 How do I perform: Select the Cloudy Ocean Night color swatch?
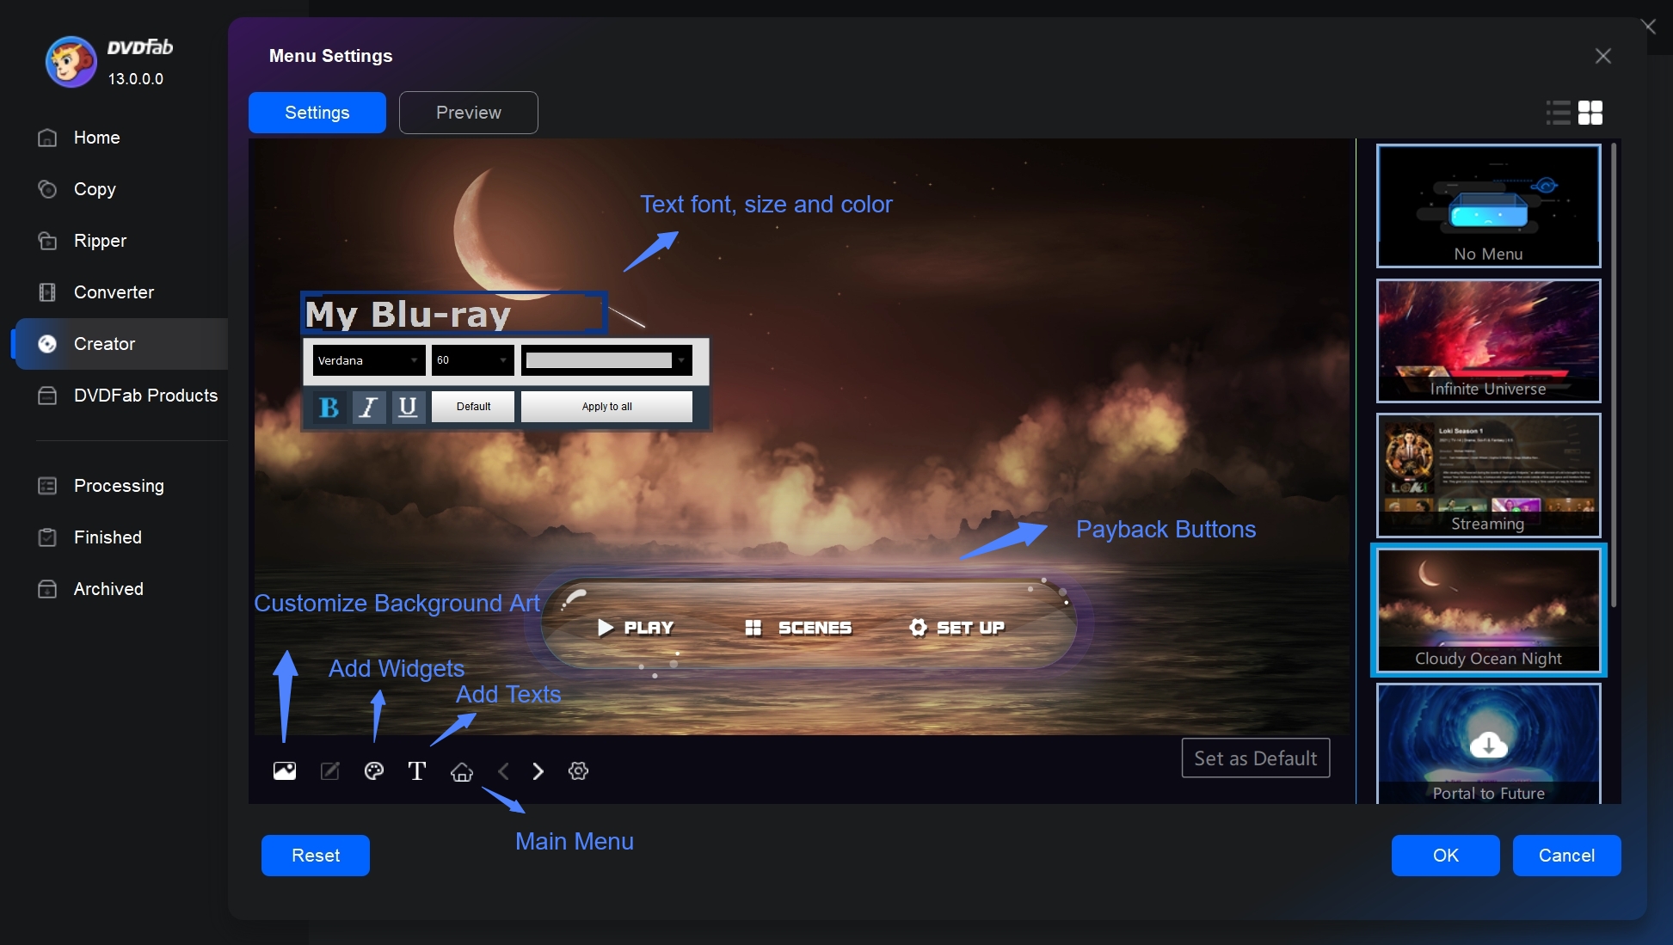click(1487, 610)
